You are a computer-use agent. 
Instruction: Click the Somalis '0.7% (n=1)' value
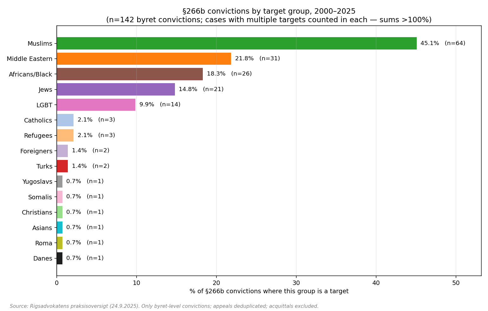[85, 196]
